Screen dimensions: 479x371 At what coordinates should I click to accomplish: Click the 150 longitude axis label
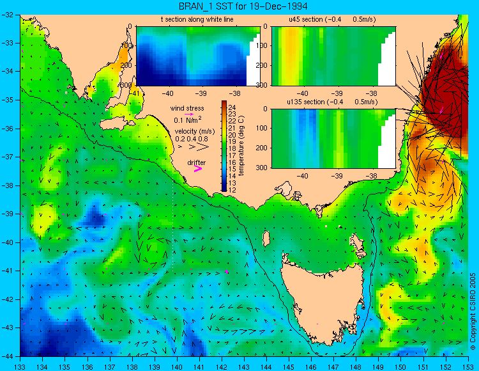tap(401, 367)
